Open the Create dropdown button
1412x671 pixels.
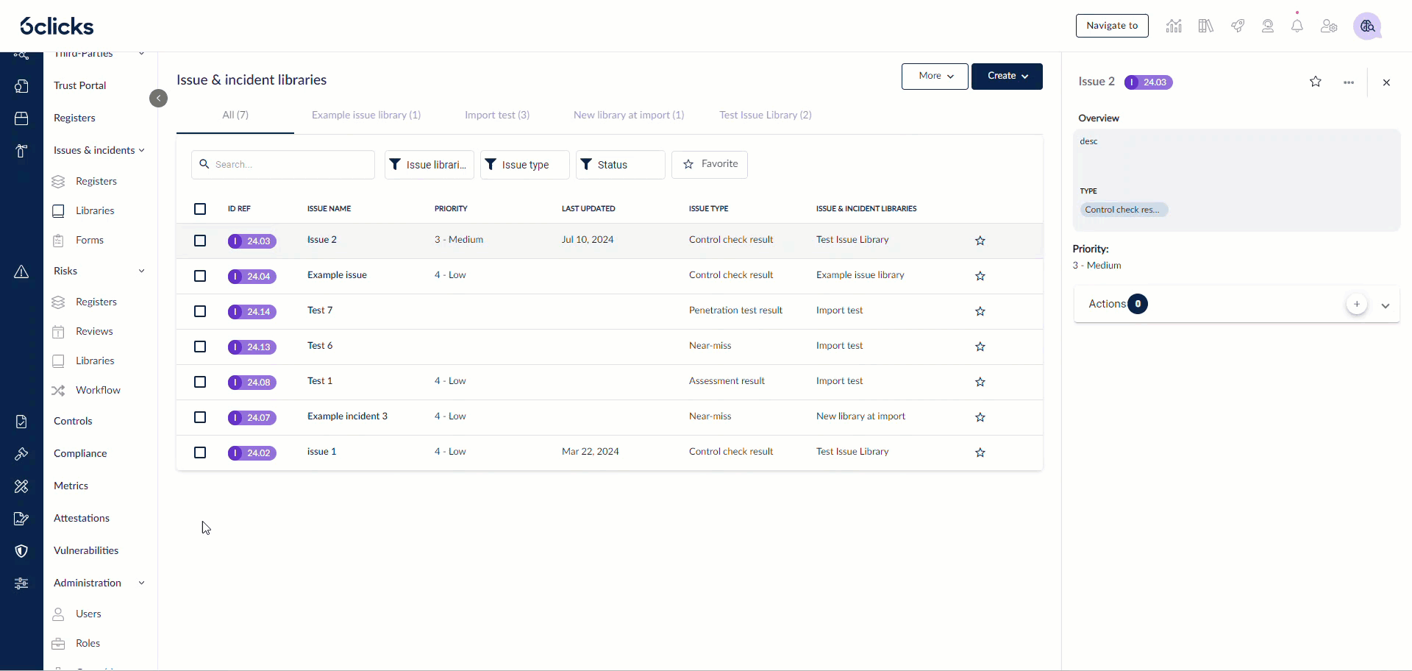(x=1007, y=77)
